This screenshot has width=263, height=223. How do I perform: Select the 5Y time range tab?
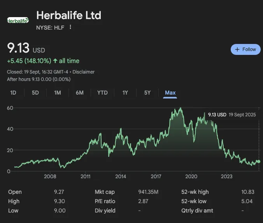(x=147, y=93)
